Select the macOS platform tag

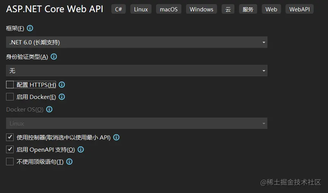(169, 9)
